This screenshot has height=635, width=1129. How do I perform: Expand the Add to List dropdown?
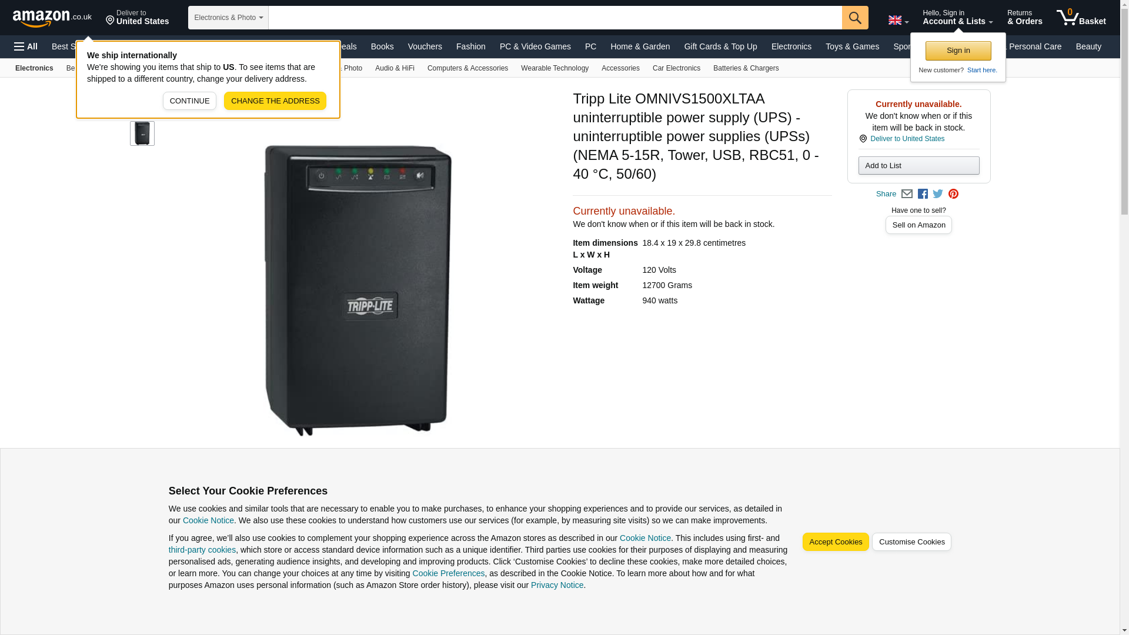[918, 166]
